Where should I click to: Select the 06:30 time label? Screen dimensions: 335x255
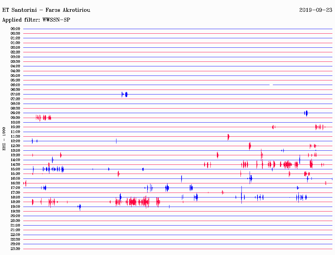[x=15, y=90]
